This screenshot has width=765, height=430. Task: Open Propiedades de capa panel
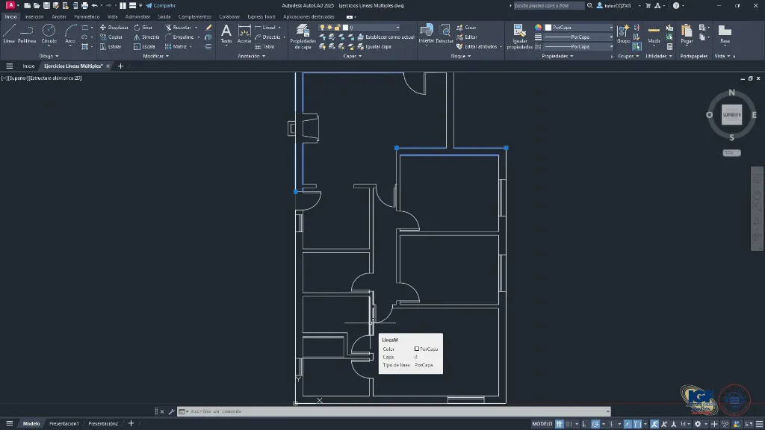click(303, 37)
